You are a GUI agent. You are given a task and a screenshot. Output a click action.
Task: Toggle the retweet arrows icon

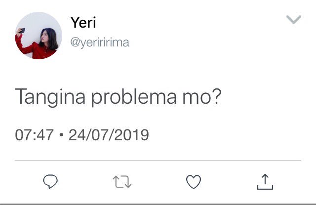pyautogui.click(x=122, y=182)
